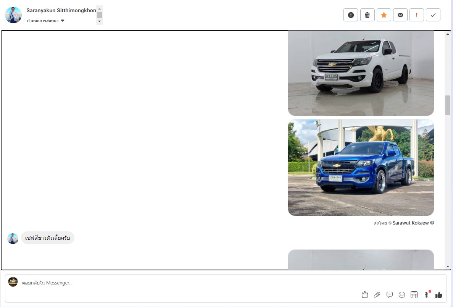Delete conversation with the trash icon

coord(367,15)
